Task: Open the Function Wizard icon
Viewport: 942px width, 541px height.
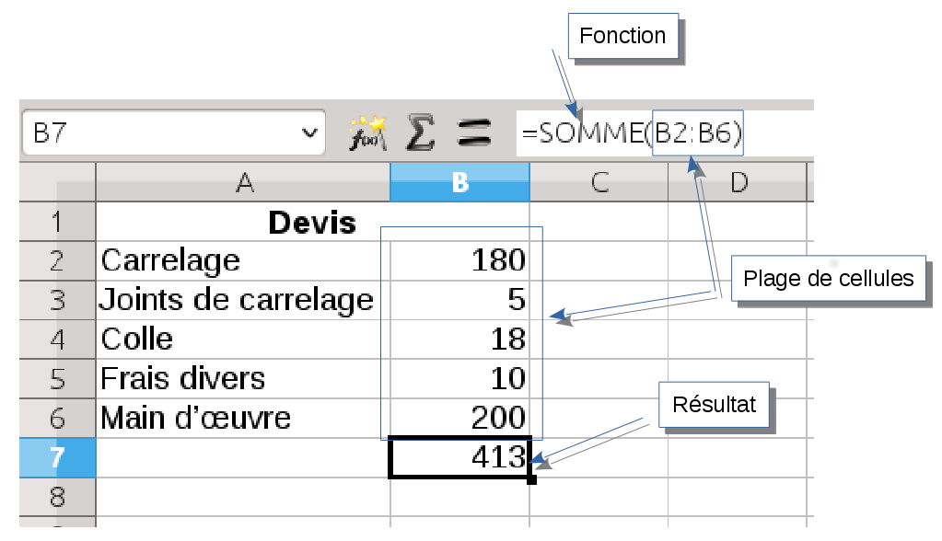Action: point(366,134)
